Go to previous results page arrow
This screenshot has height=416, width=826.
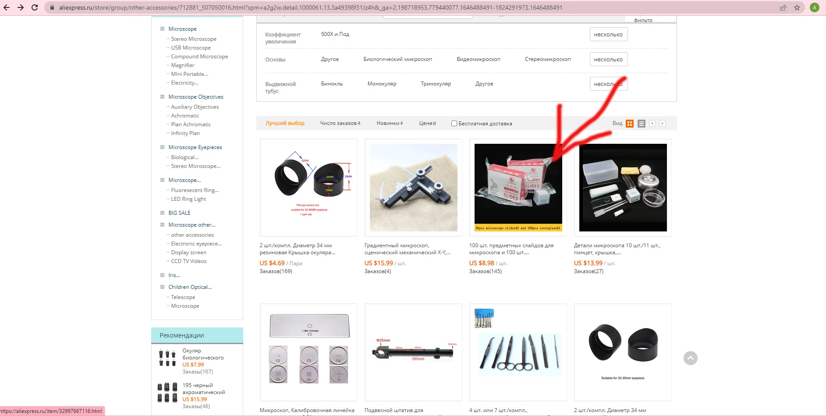[652, 124]
